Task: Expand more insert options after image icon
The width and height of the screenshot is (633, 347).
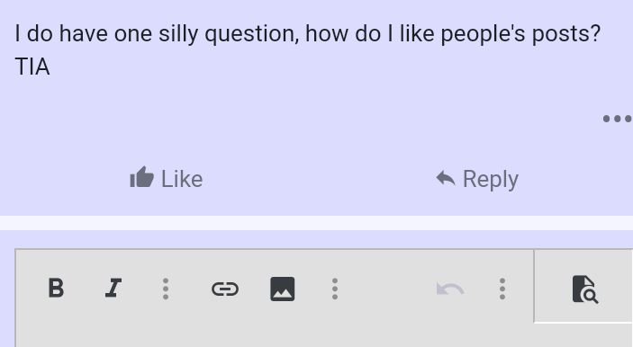Action: pyautogui.click(x=335, y=289)
